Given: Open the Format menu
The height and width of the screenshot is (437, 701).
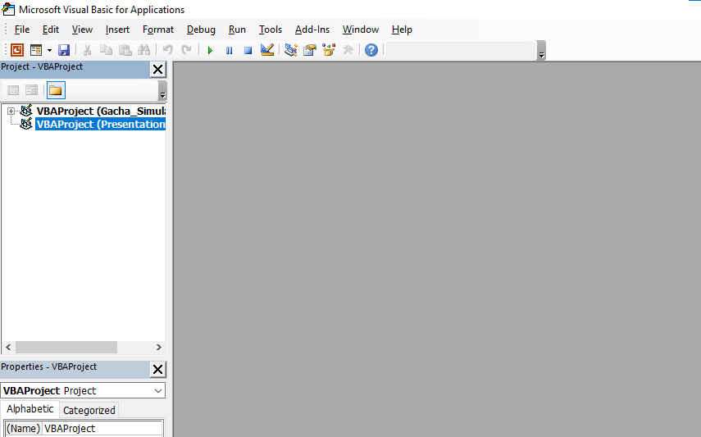Looking at the screenshot, I should [158, 30].
